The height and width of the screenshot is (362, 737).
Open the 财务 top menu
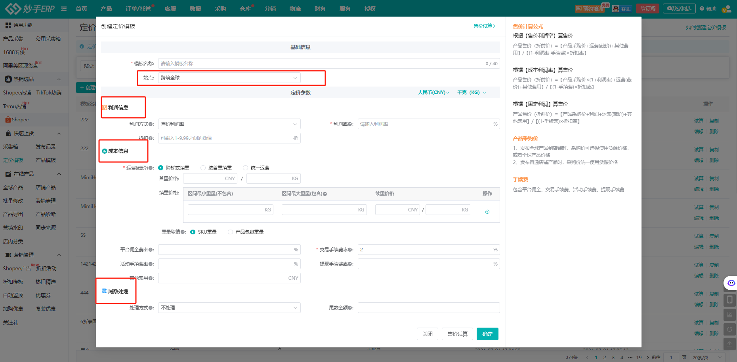pyautogui.click(x=320, y=9)
